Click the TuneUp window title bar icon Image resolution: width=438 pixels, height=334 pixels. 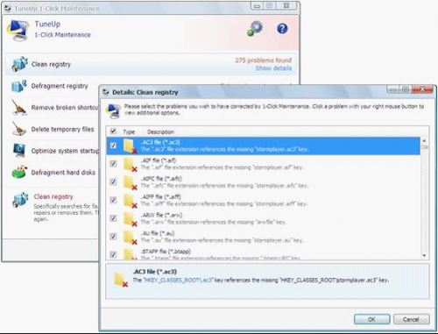point(8,9)
